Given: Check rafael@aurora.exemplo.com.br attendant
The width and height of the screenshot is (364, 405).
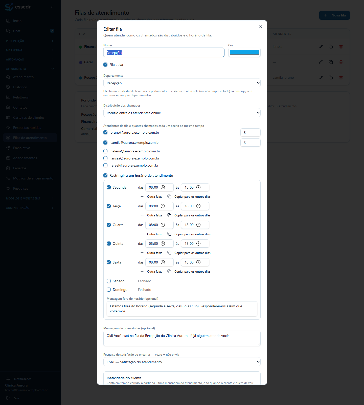Looking at the screenshot, I should coord(105,165).
